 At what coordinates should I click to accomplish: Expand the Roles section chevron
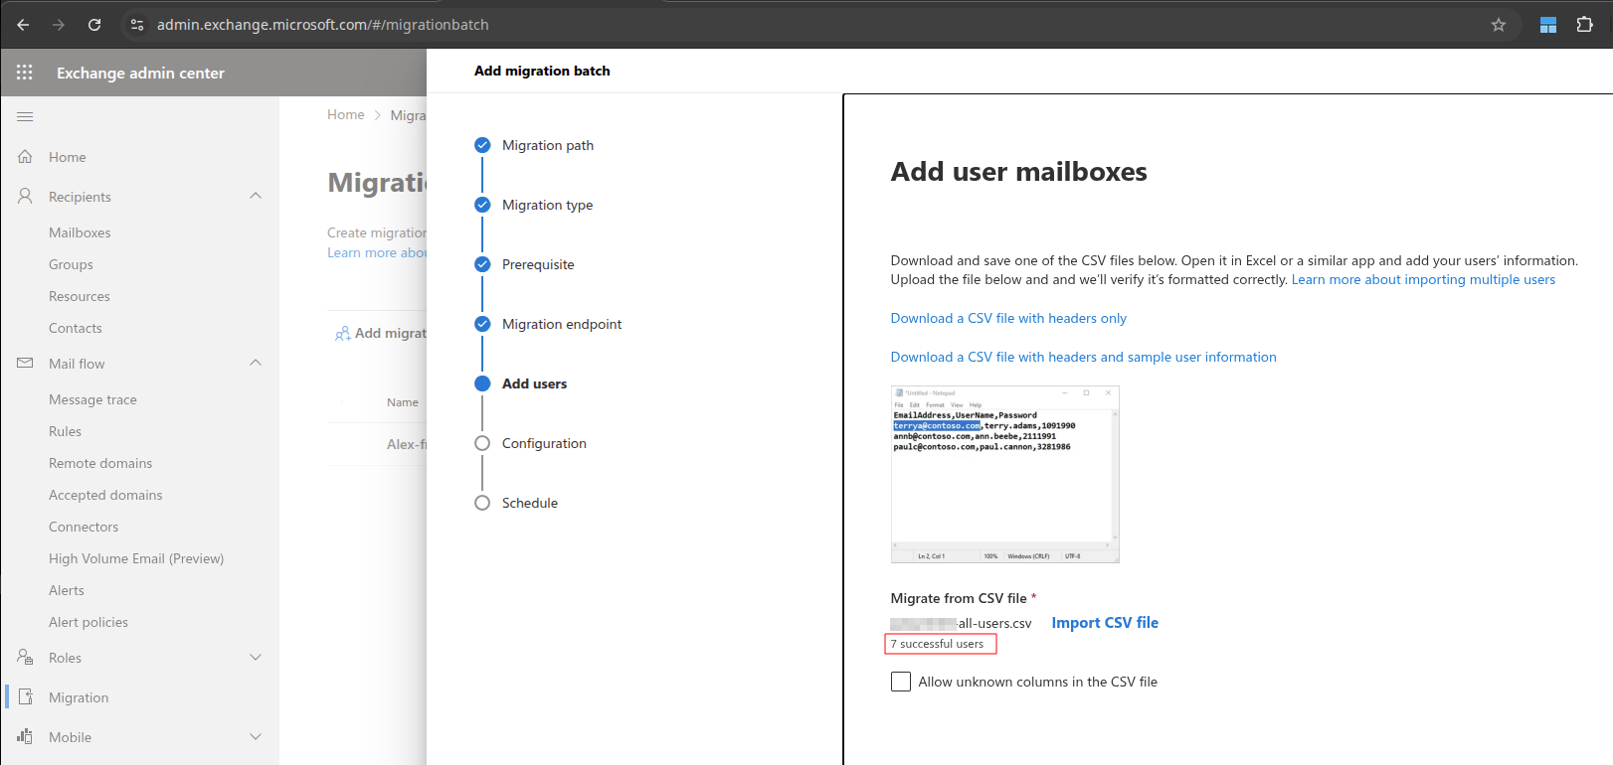click(256, 658)
